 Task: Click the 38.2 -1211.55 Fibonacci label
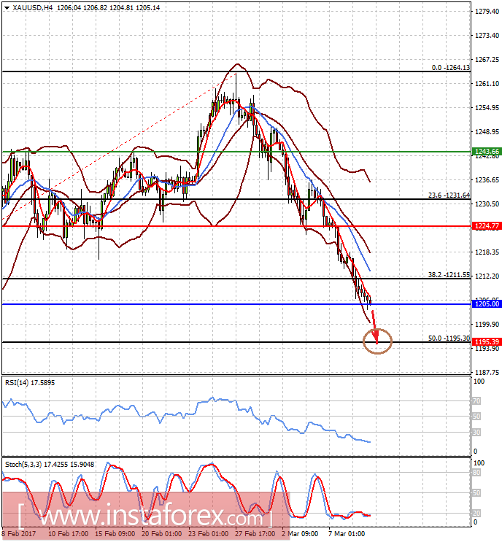click(448, 275)
